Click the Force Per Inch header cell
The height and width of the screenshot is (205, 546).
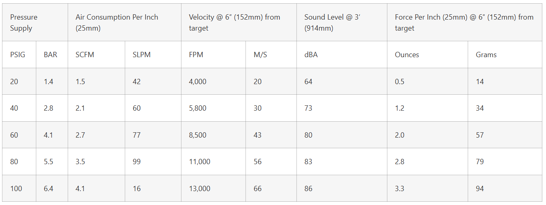(x=464, y=23)
